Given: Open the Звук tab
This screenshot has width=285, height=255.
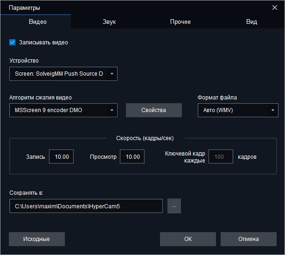Looking at the screenshot, I should click(109, 21).
